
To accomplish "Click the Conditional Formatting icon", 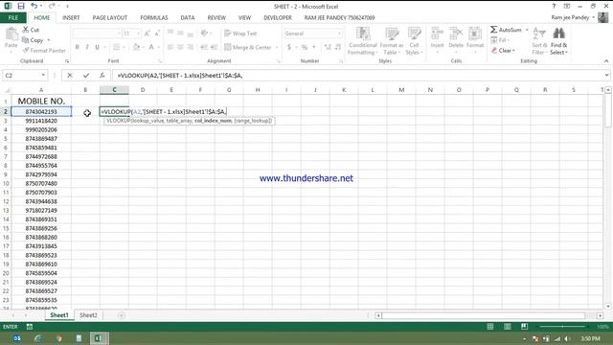I will click(363, 34).
